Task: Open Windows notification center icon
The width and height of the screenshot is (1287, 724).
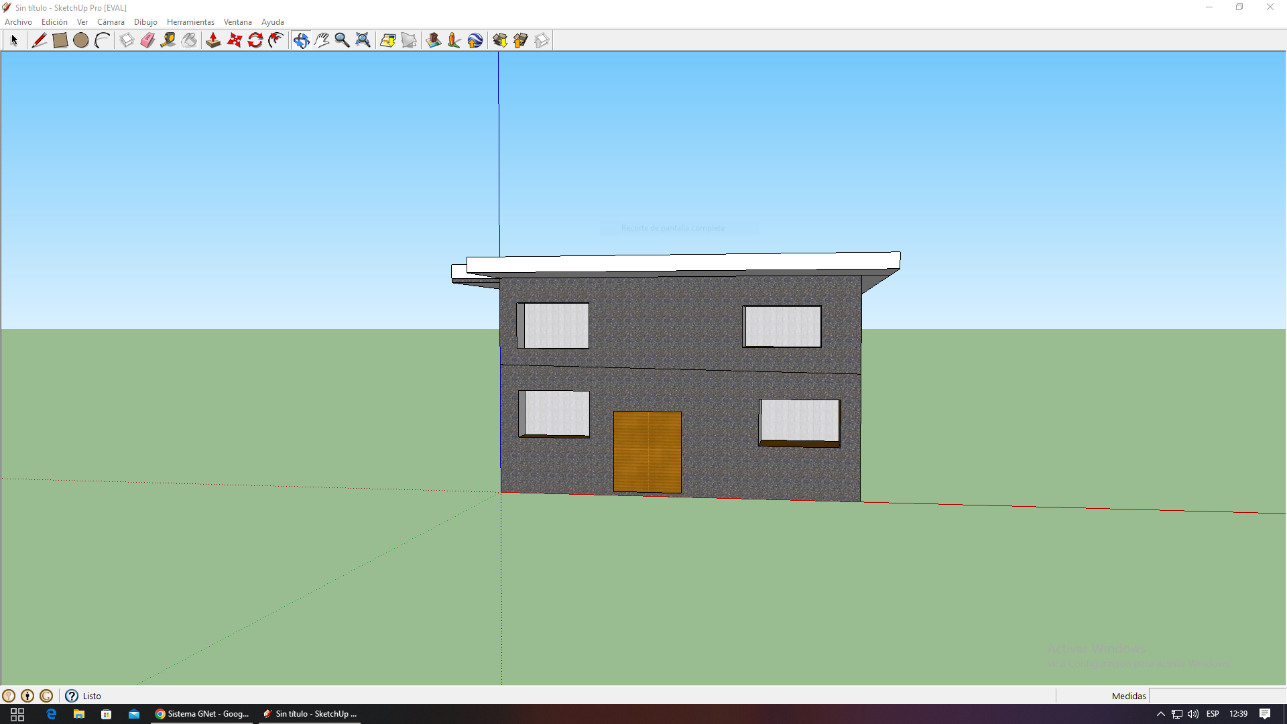Action: [x=1265, y=714]
